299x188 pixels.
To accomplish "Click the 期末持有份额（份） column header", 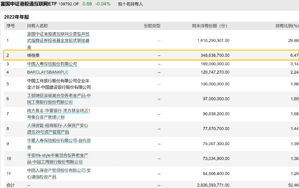I will pos(210,26).
